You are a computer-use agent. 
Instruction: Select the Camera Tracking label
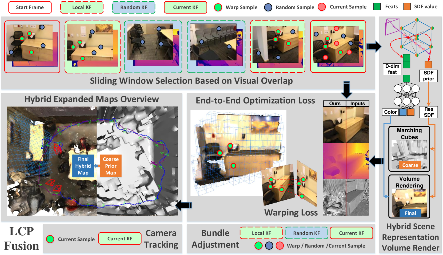(x=161, y=239)
